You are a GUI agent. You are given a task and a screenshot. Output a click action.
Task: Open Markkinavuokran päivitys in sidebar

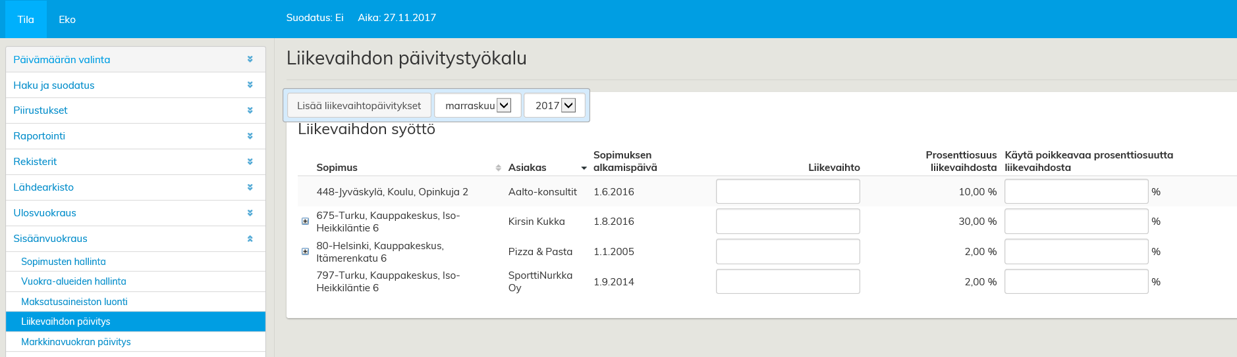[x=76, y=342]
